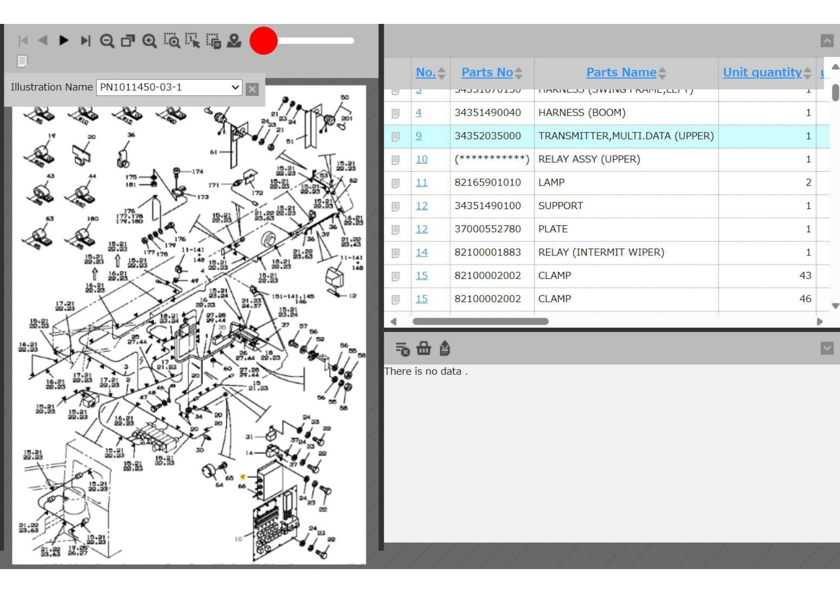
Task: Open item number 11 link
Action: tap(422, 183)
